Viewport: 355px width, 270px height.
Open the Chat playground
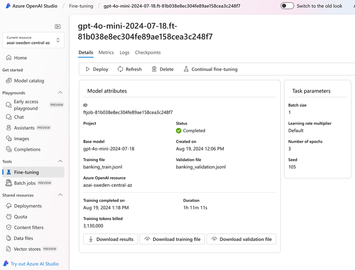coord(19,117)
